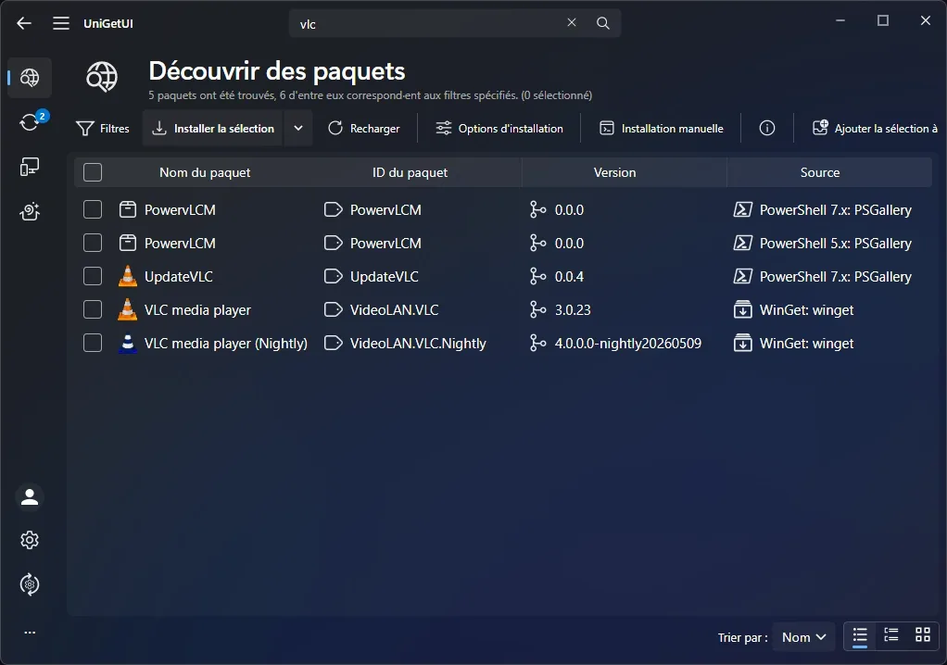Sort by ID du paquet column
947x665 pixels.
pos(410,172)
